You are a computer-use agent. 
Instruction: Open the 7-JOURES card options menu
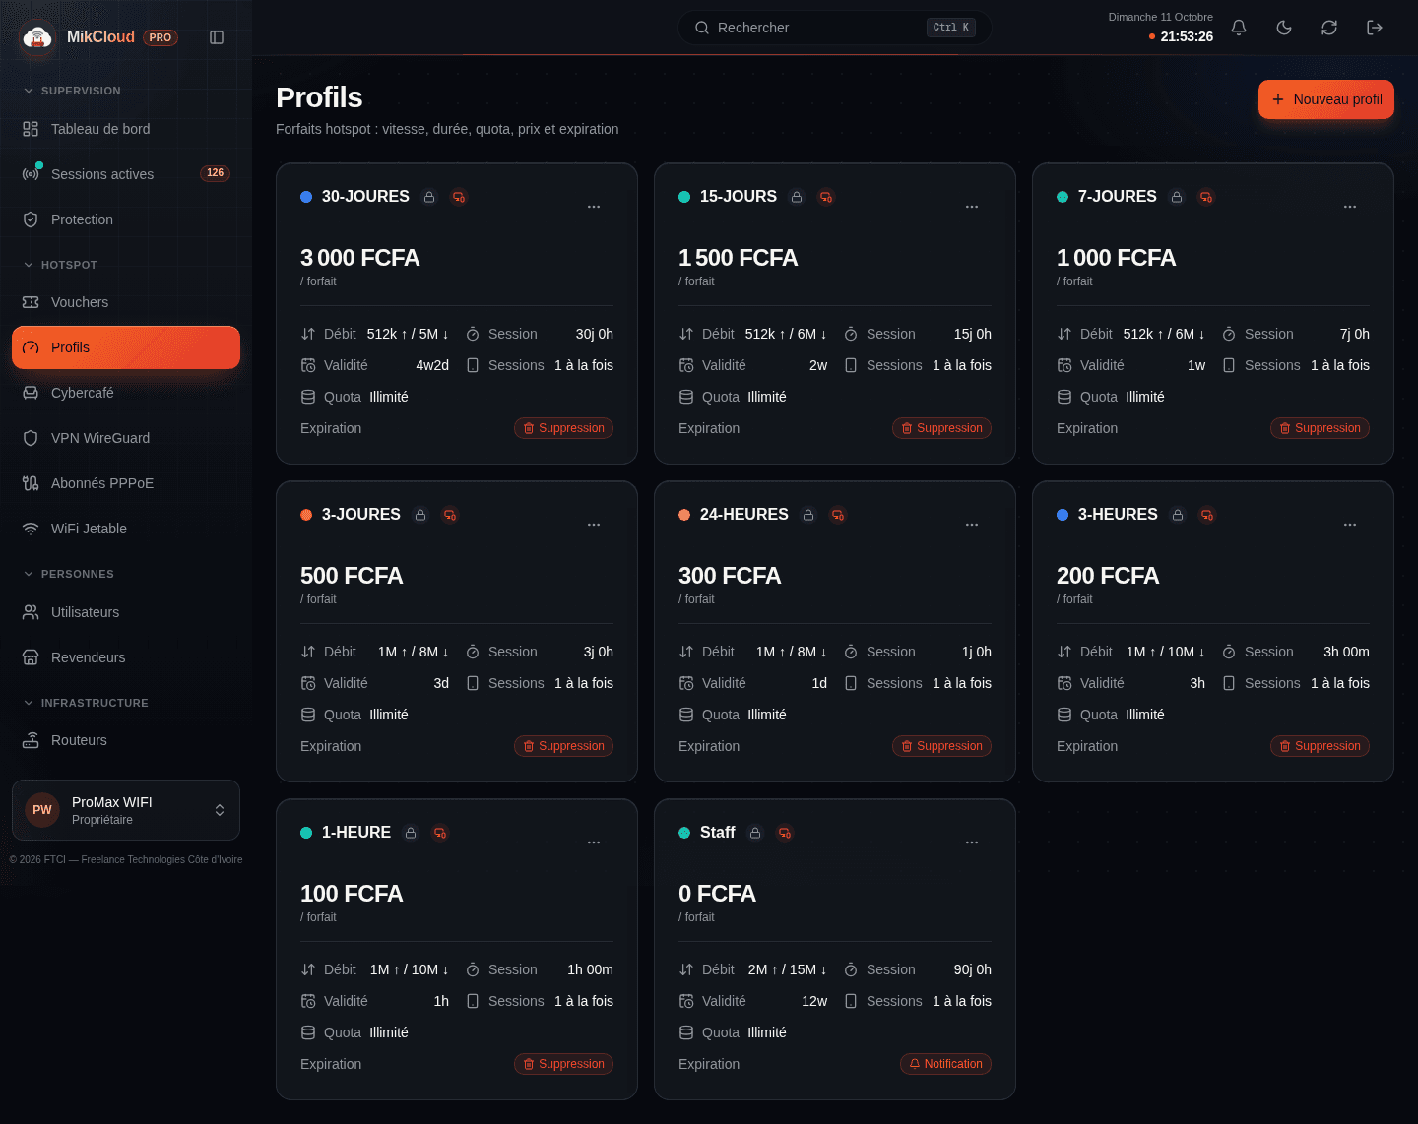1350,207
